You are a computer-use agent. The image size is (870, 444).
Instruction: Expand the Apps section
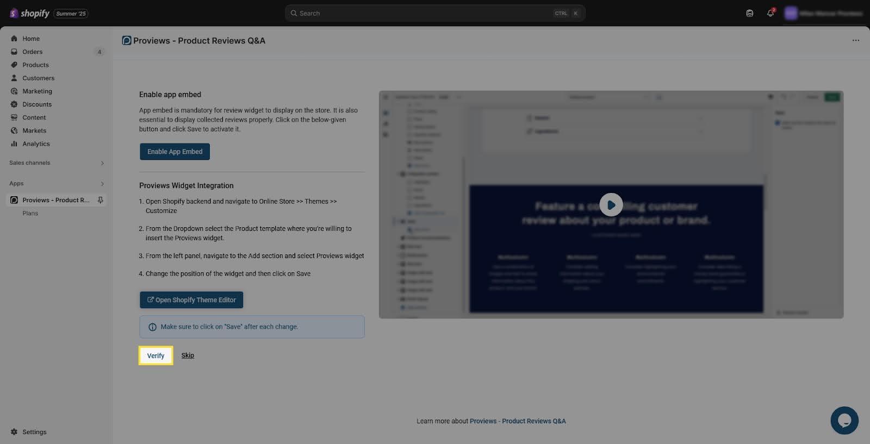pyautogui.click(x=102, y=184)
